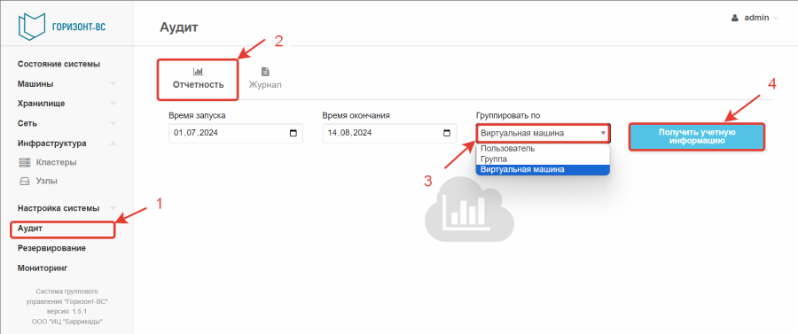798x334 pixels.
Task: Open Резервирование in the sidebar
Action: pos(51,248)
